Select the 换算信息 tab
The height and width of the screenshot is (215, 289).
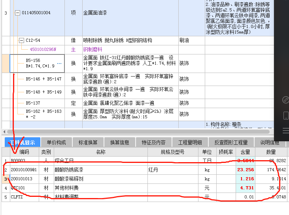pyautogui.click(x=119, y=142)
